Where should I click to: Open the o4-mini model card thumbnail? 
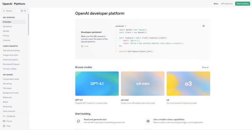click(x=143, y=84)
